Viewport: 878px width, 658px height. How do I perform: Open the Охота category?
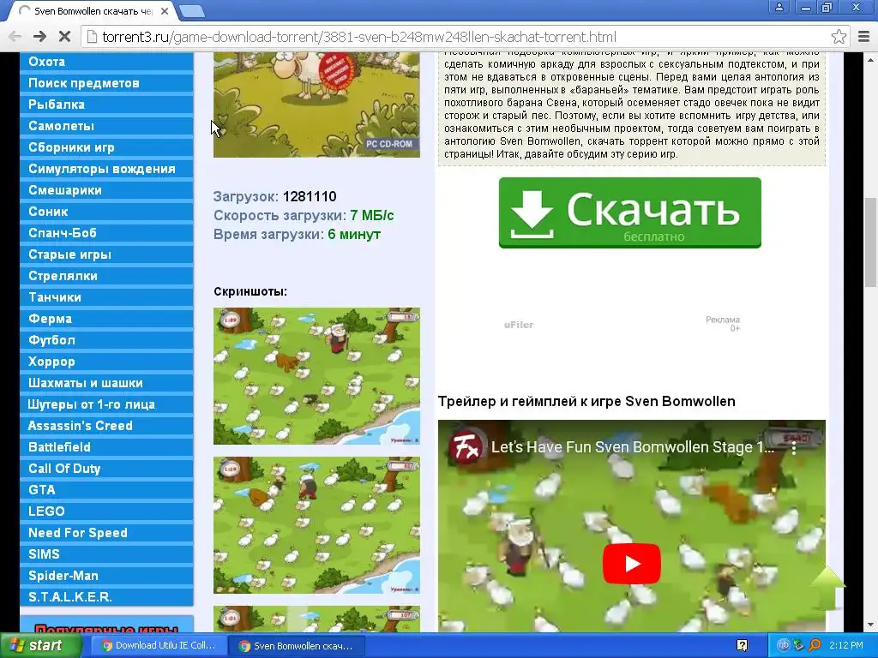click(106, 62)
